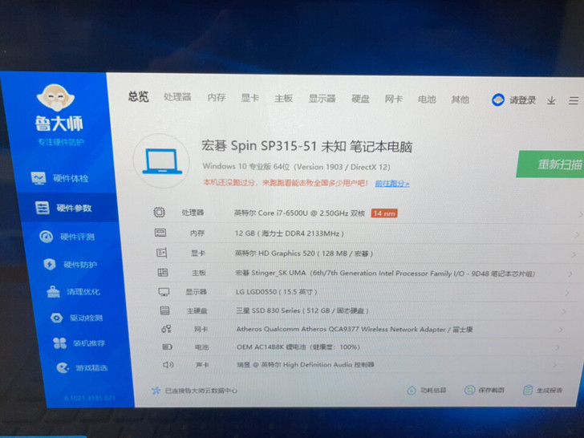Expand the Core i7-6500U row chevron
The image size is (584, 438).
pyautogui.click(x=580, y=214)
